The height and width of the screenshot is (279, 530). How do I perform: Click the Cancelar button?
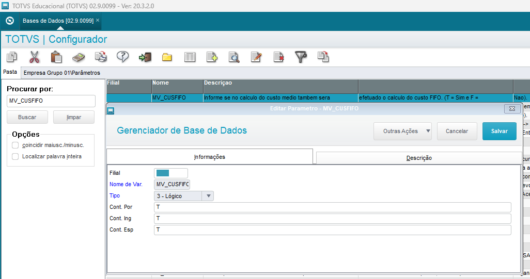pos(457,131)
